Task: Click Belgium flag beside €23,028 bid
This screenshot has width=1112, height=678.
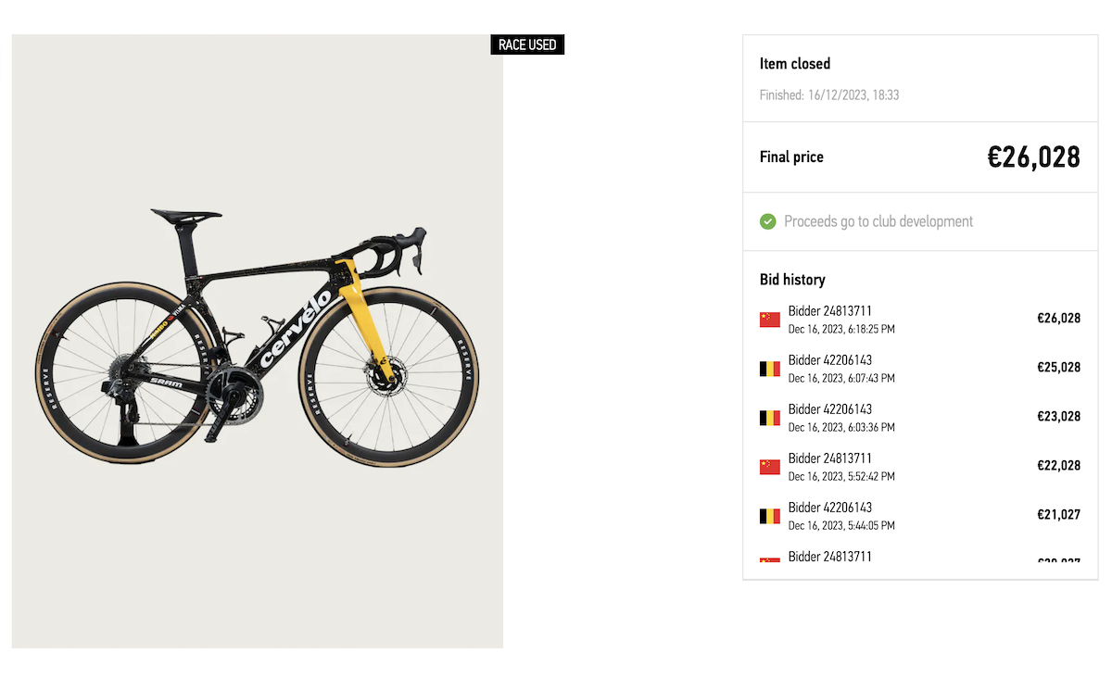Action: coord(769,418)
